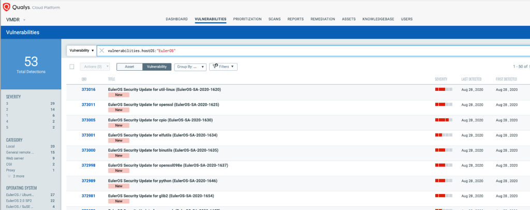530x210 pixels.
Task: Filter by severity 1
Action: coord(31,116)
